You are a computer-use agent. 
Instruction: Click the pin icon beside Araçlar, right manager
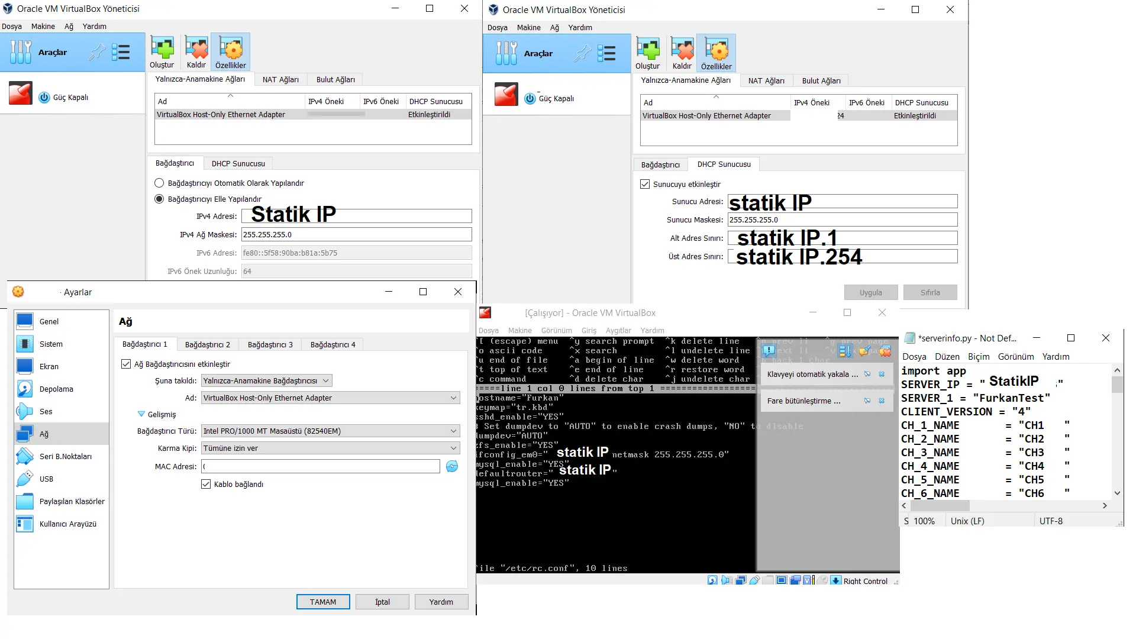(582, 53)
